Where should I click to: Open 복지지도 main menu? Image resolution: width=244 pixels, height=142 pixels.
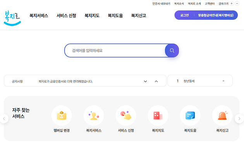[92, 15]
